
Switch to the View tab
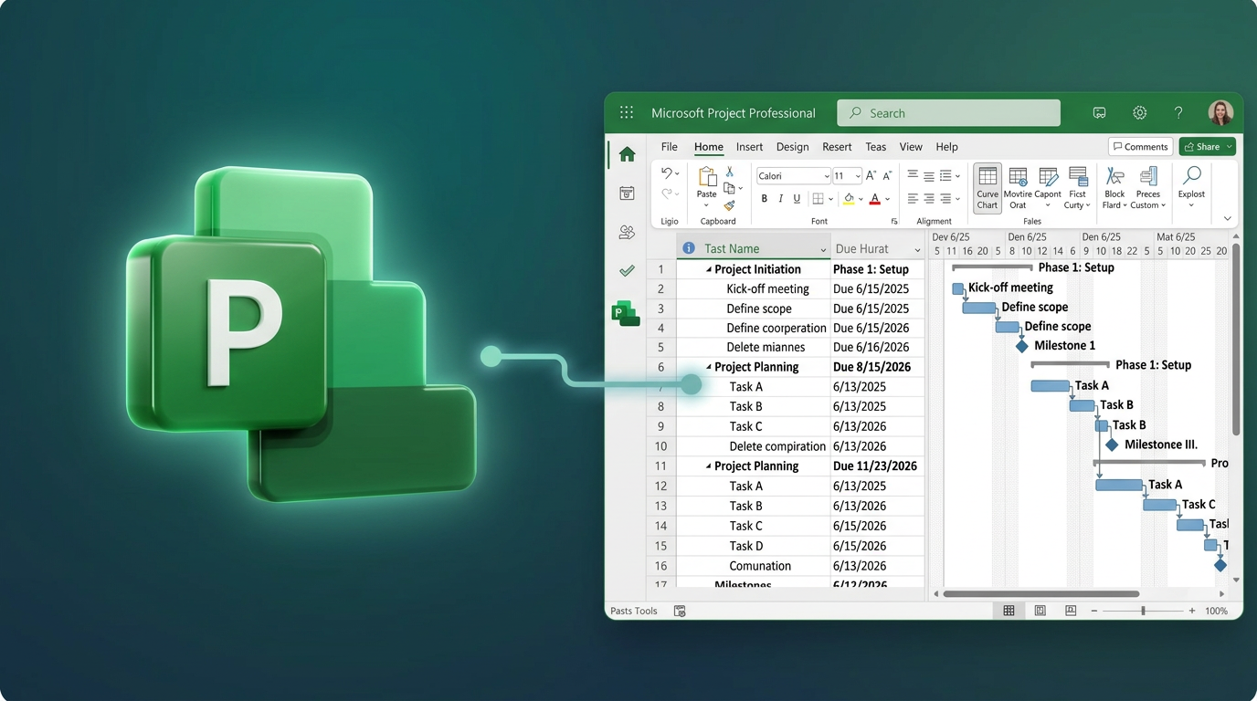coord(911,146)
